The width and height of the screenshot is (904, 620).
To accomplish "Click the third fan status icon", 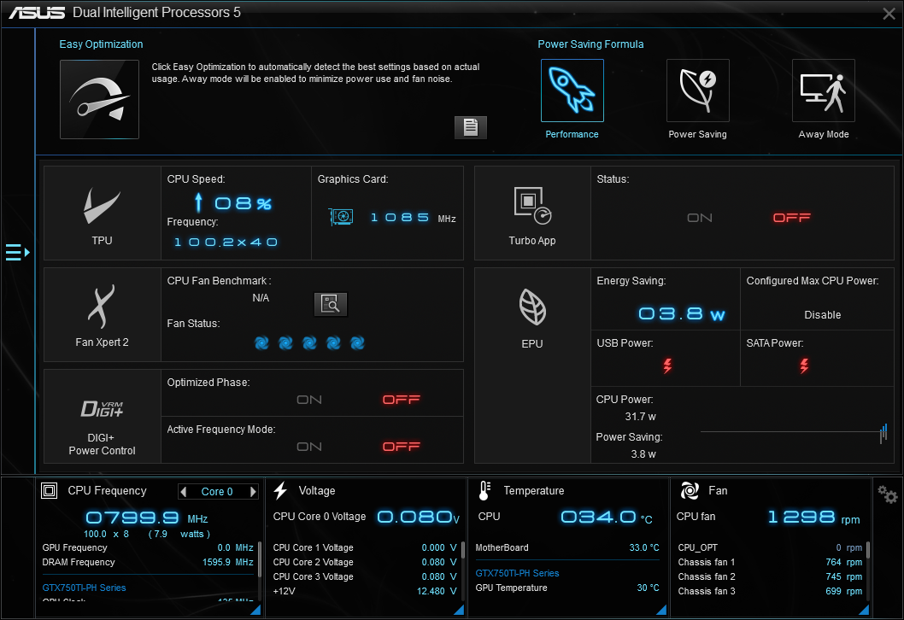I will pos(309,343).
